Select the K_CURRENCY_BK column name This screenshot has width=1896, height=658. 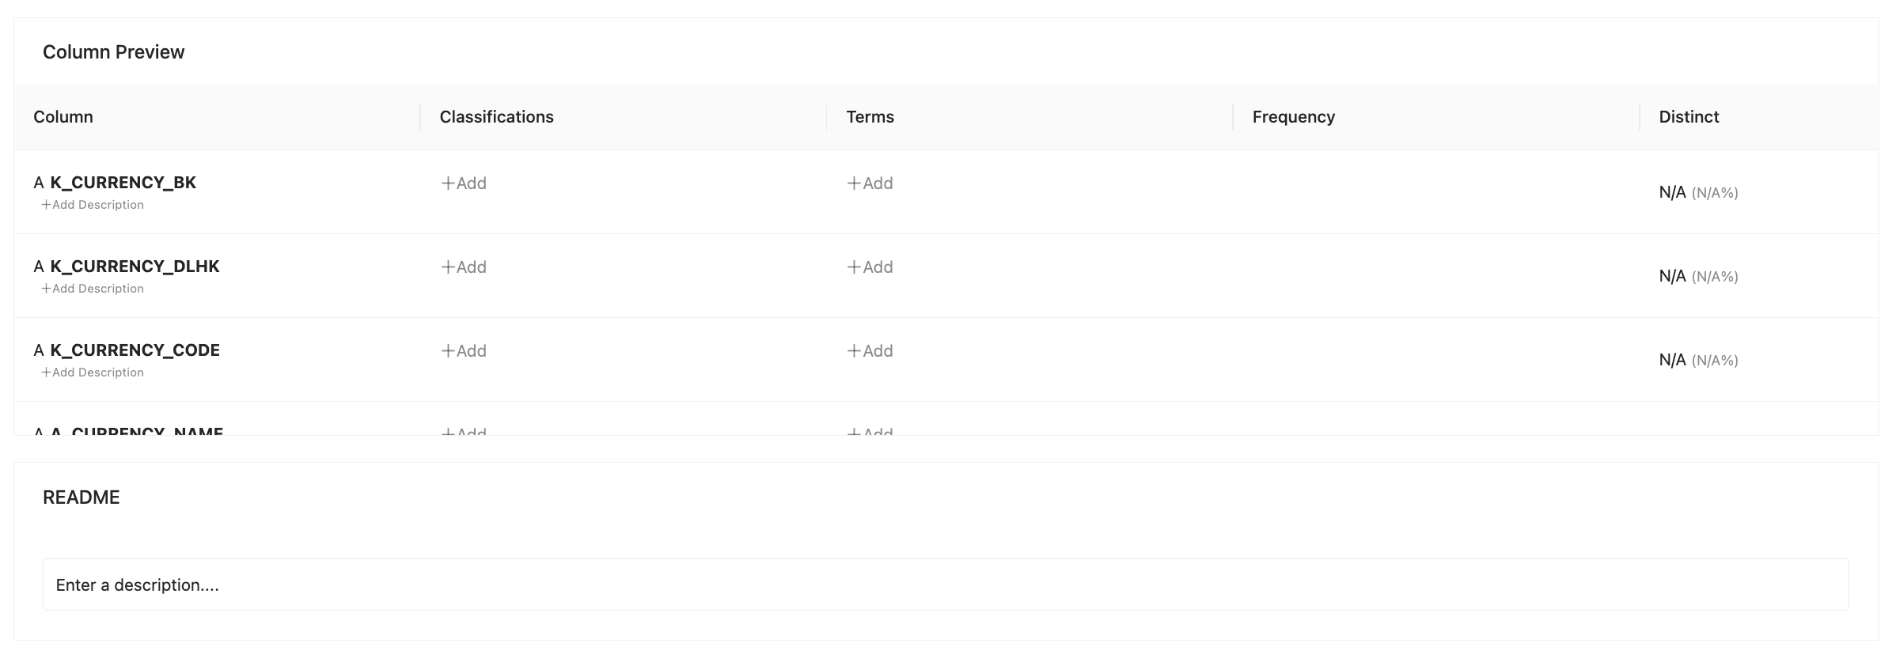[x=123, y=183]
